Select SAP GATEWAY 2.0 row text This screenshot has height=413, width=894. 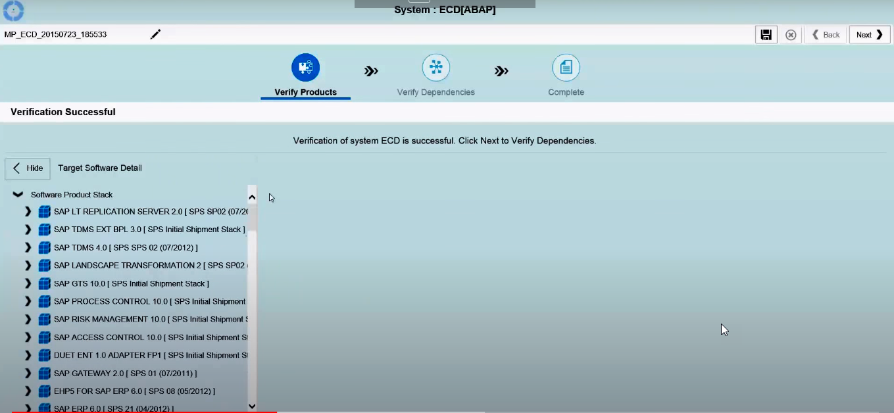point(125,374)
